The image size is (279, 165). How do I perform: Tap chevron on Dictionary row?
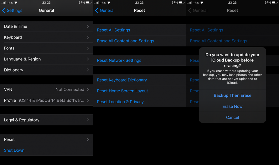click(x=88, y=70)
